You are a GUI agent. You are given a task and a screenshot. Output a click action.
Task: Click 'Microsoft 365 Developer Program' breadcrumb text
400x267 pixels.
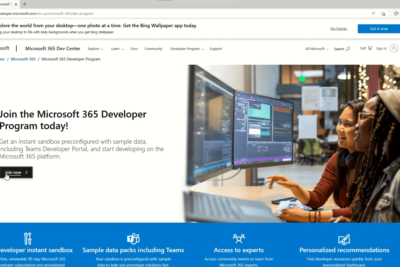click(x=71, y=59)
